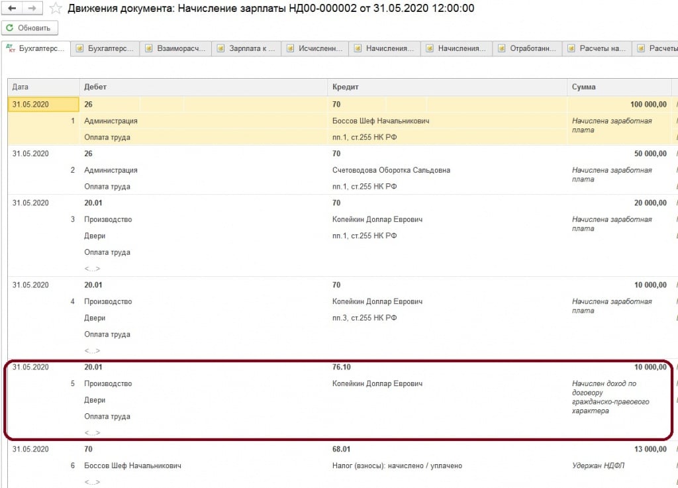Expand the <...> in entry 4
The width and height of the screenshot is (678, 488).
coord(92,351)
